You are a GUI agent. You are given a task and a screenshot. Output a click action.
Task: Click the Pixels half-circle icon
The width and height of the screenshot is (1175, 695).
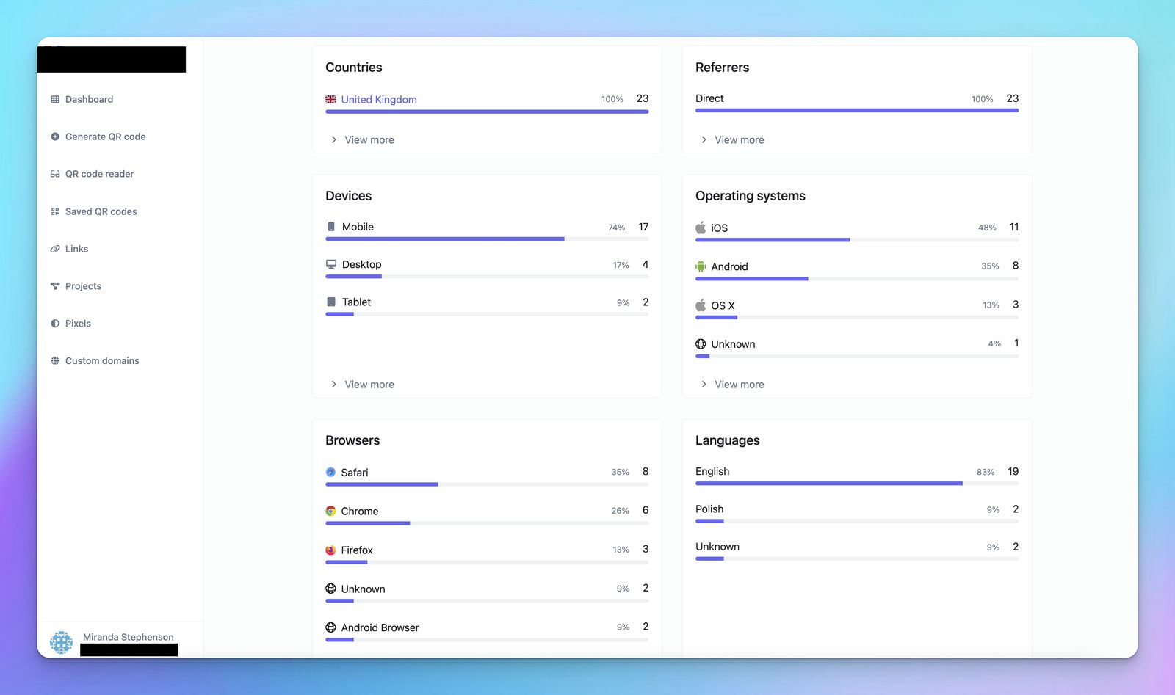coord(55,324)
